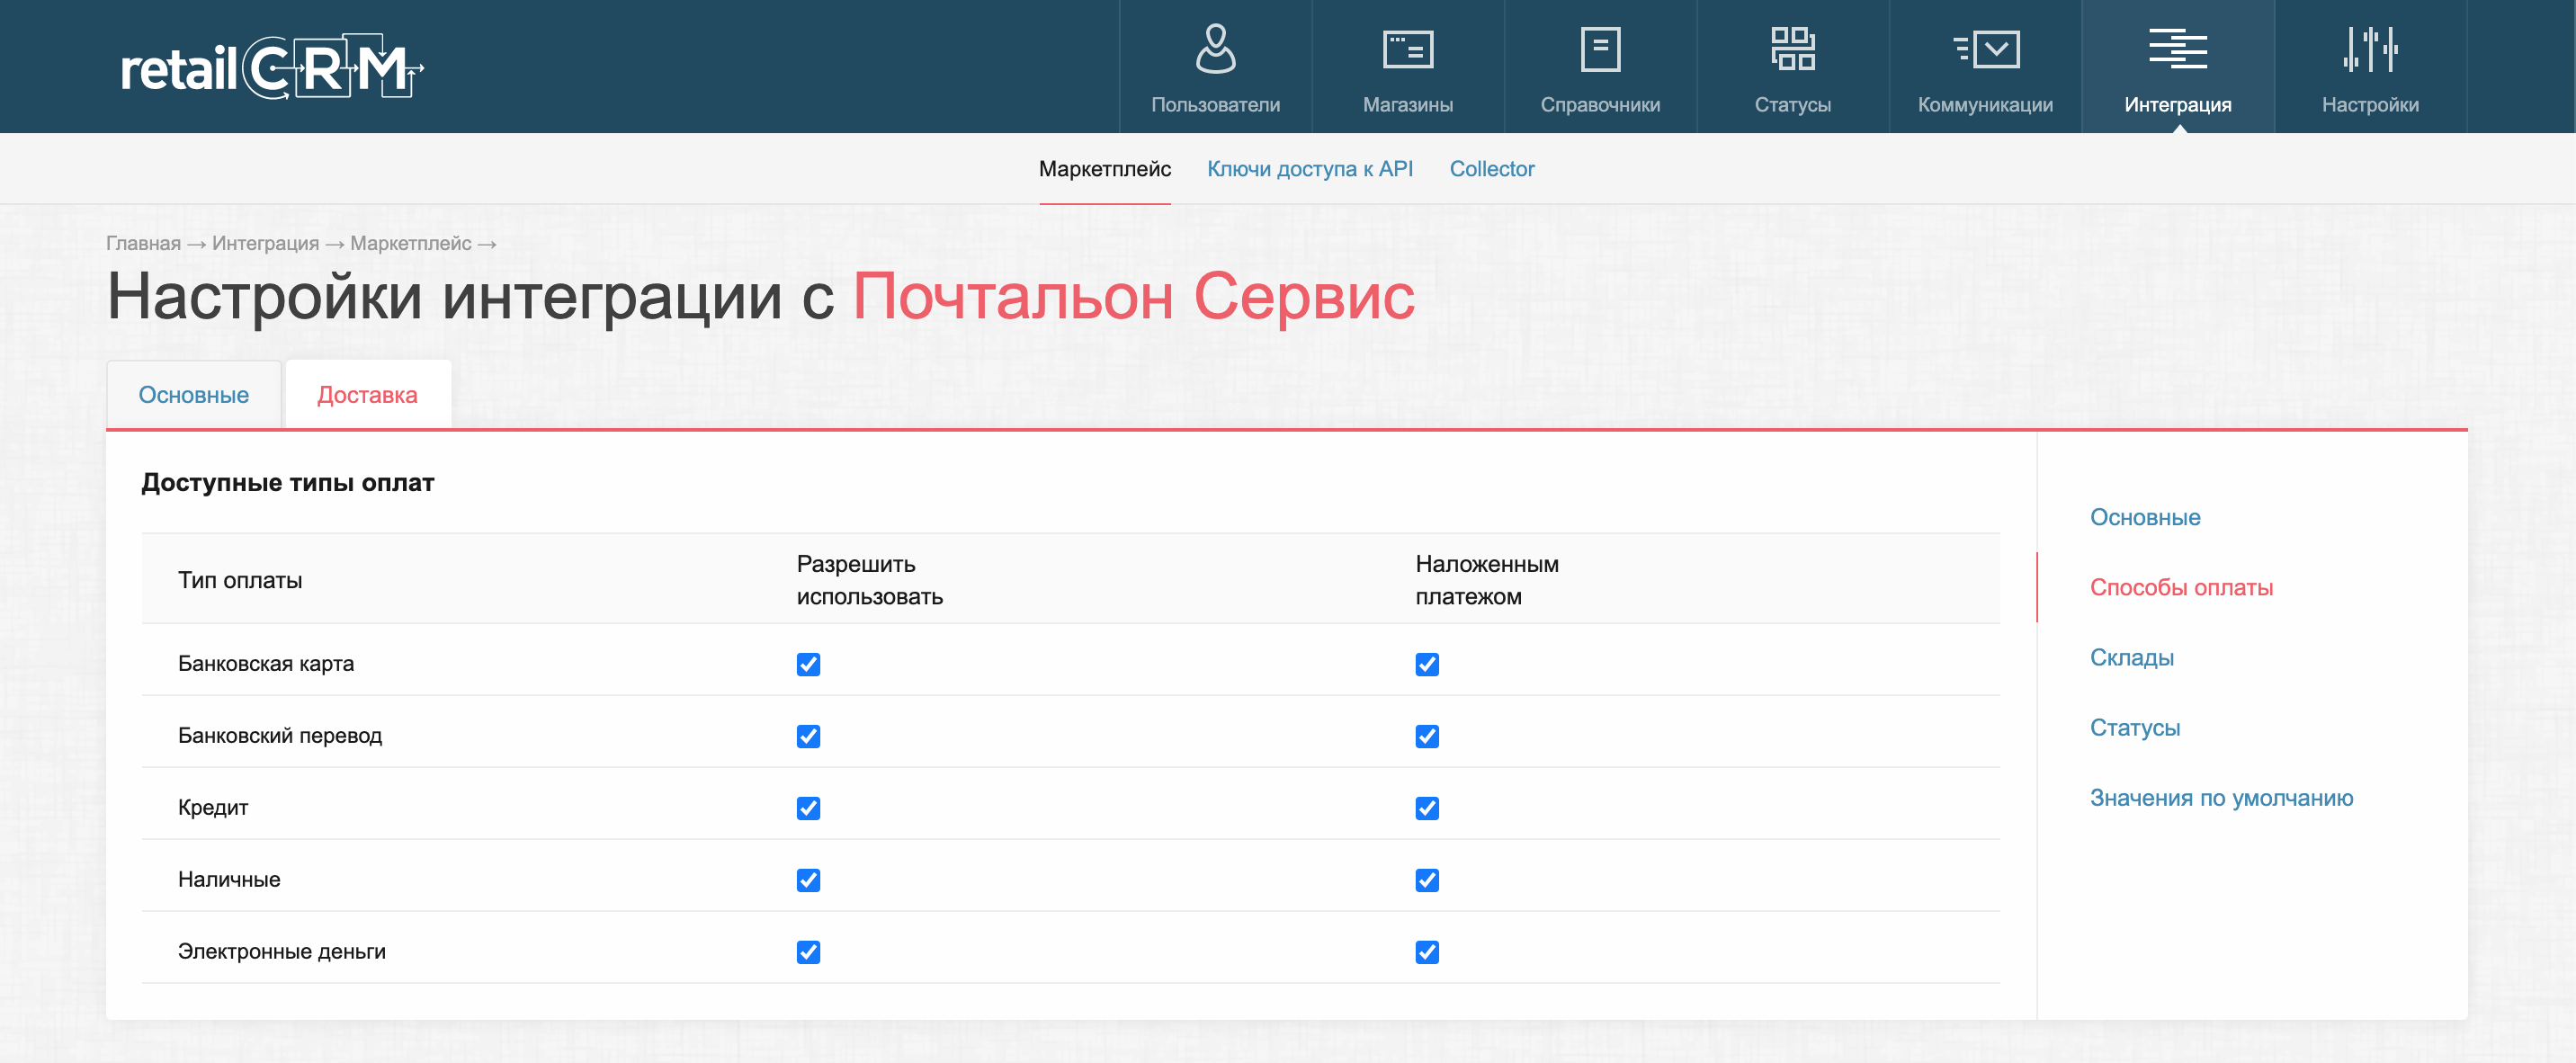2576x1063 pixels.
Task: Go to Коммуникации menu label
Action: point(1985,105)
